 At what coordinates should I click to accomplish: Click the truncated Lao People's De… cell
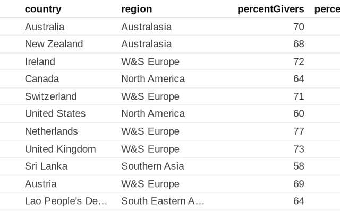[66, 201]
